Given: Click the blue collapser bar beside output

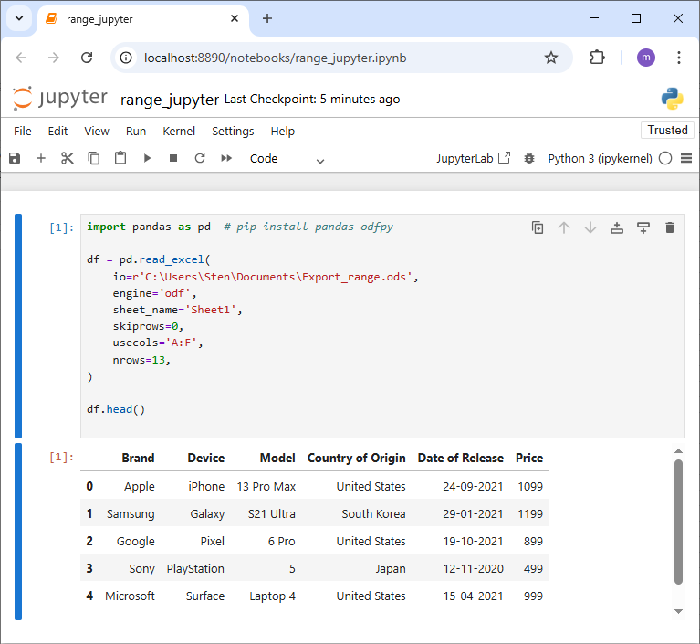Looking at the screenshot, I should click(18, 532).
